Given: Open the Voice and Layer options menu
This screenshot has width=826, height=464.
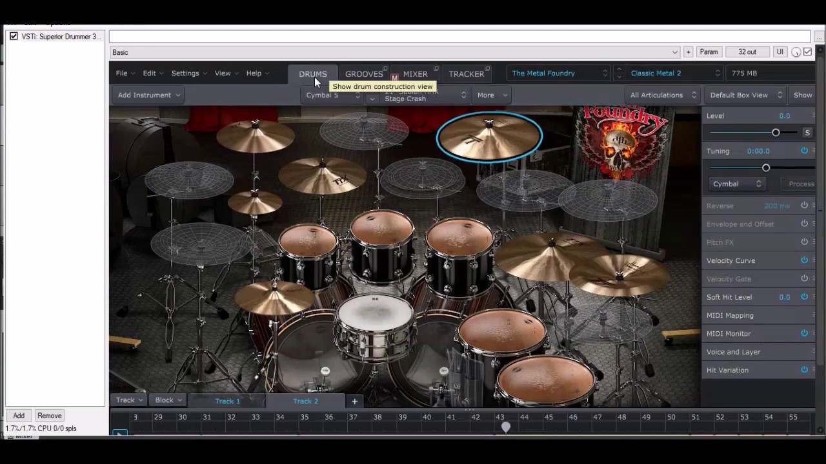Looking at the screenshot, I should pyautogui.click(x=814, y=352).
